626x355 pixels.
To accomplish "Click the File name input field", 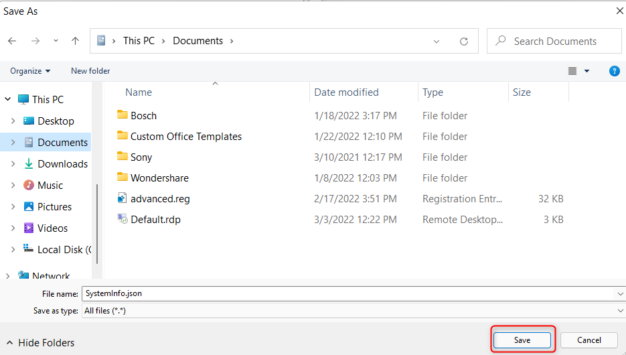I will pos(348,293).
